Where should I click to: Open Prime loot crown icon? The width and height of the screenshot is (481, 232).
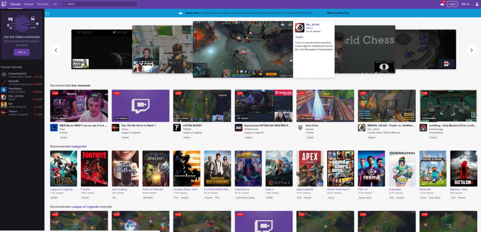442,4
